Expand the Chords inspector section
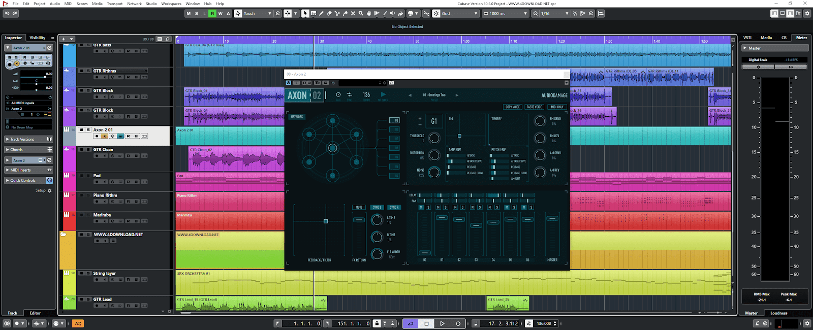 28,150
